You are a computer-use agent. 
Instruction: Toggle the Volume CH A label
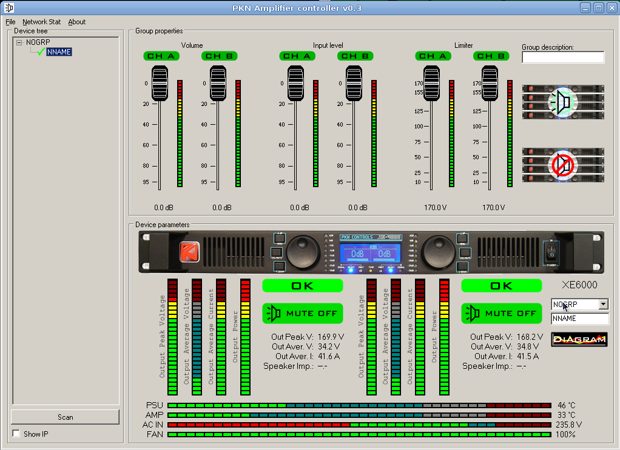(161, 56)
